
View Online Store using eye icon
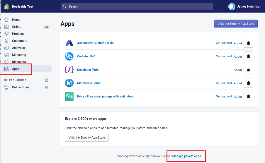tap(47, 87)
